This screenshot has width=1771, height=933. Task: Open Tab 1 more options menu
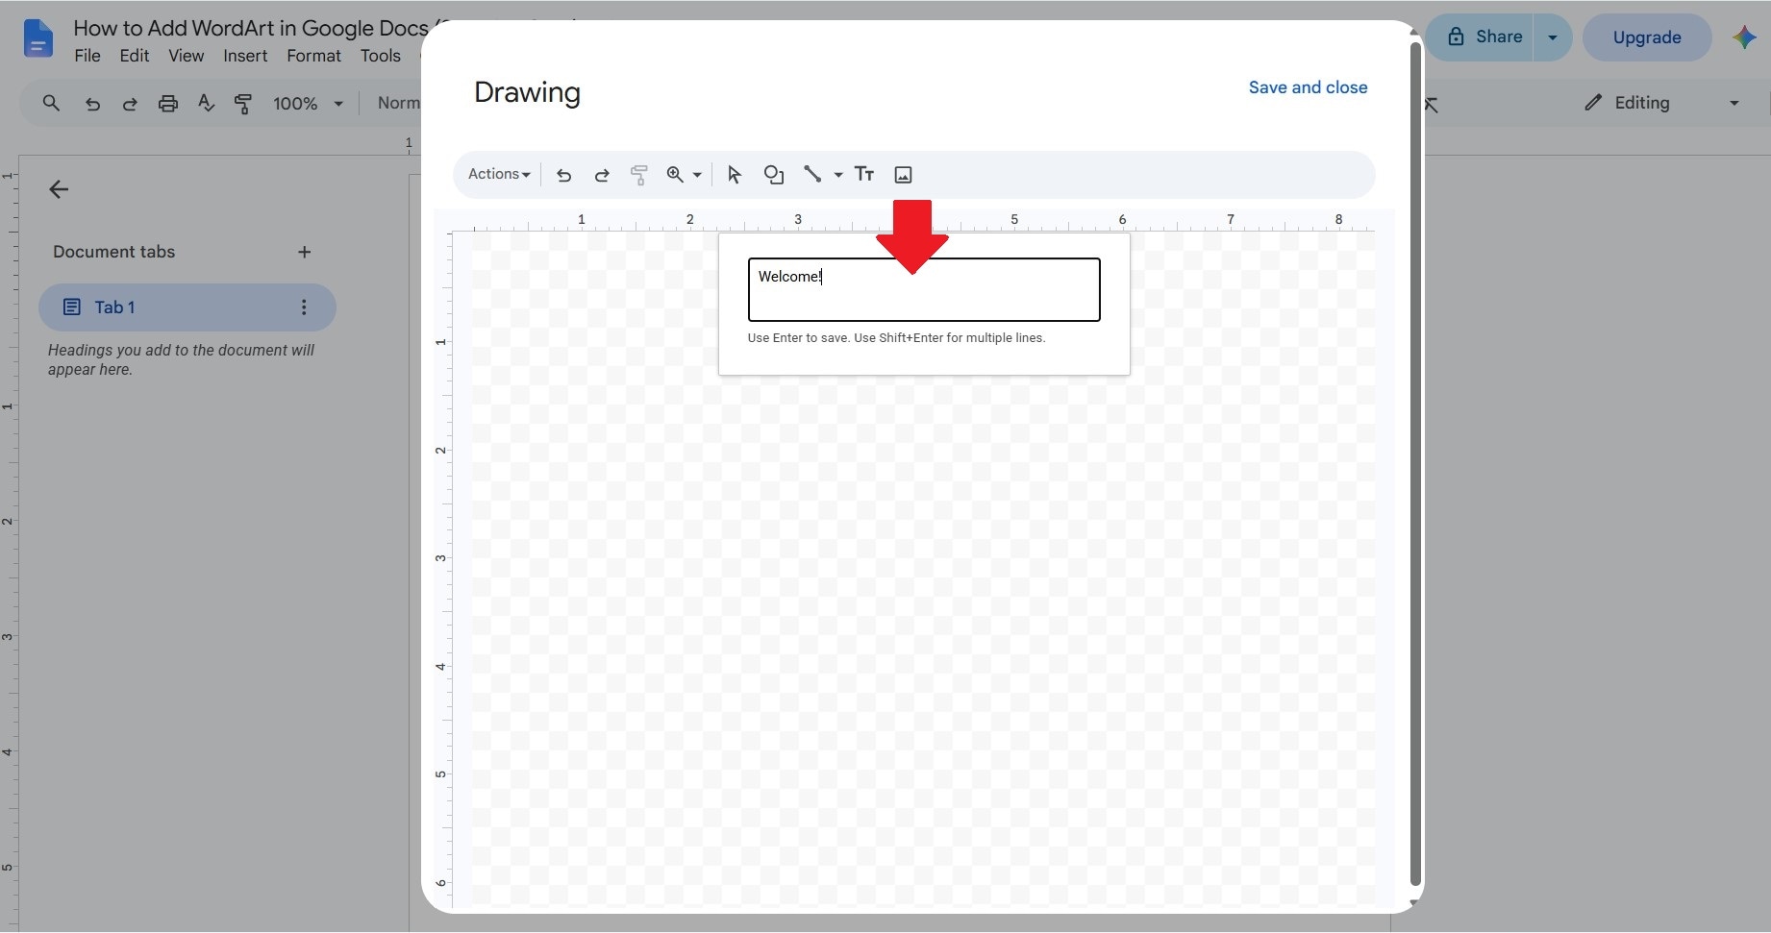[x=304, y=307]
